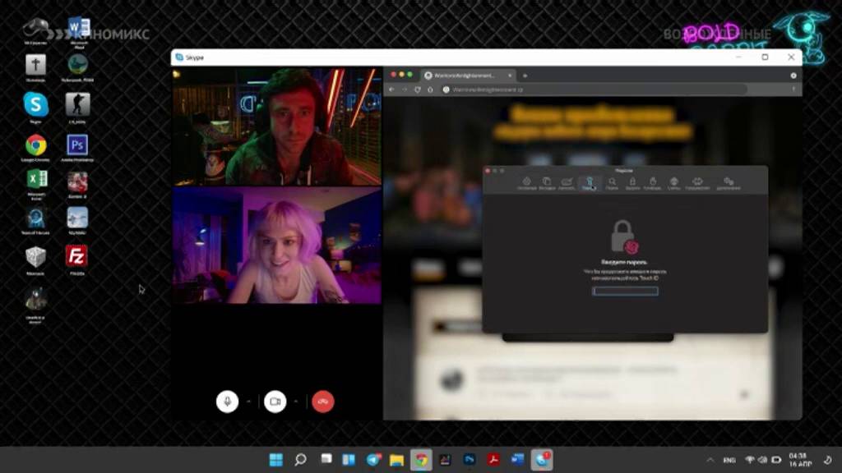Open Google Chrome desktop icon
The width and height of the screenshot is (842, 473).
(35, 148)
